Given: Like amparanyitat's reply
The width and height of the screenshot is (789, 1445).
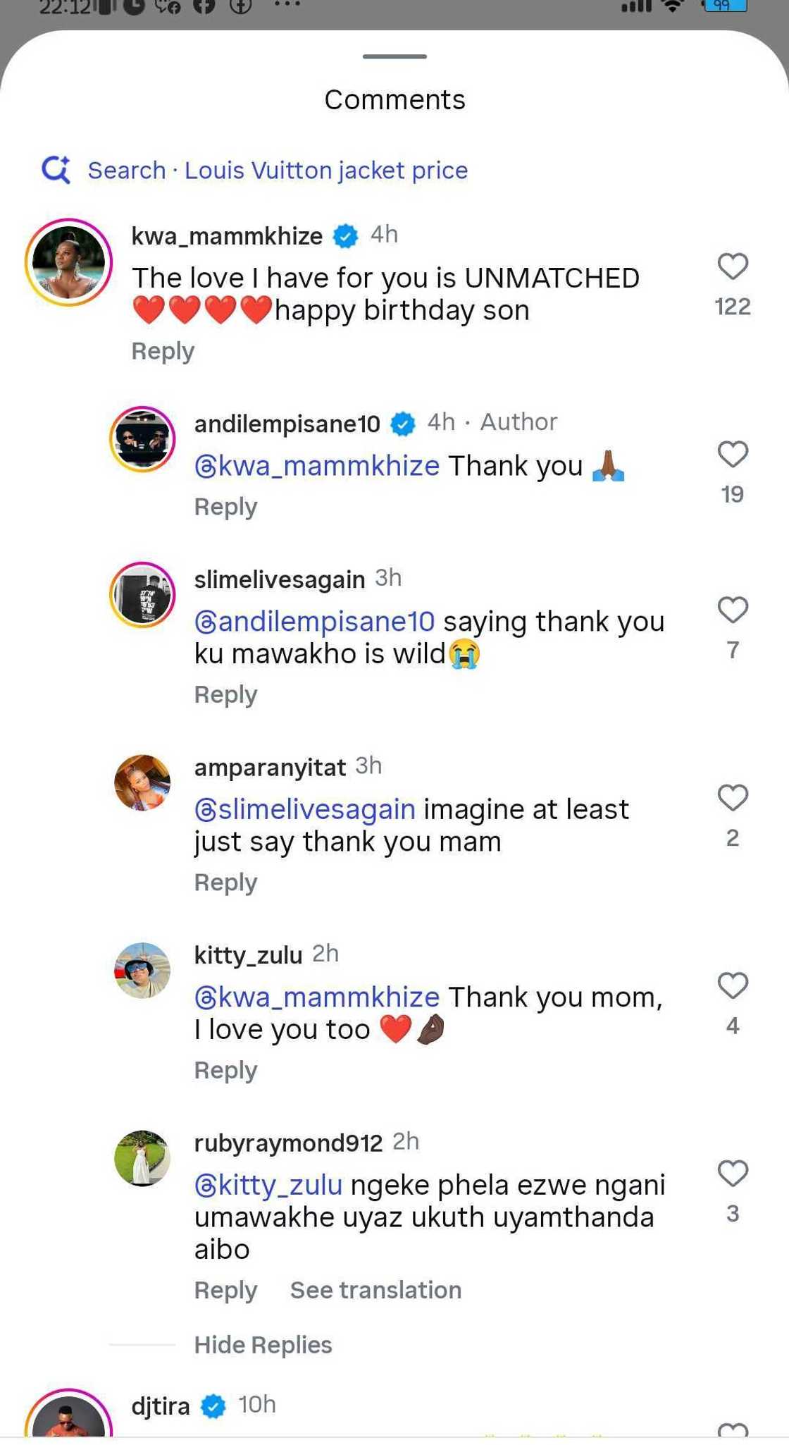Looking at the screenshot, I should [733, 798].
